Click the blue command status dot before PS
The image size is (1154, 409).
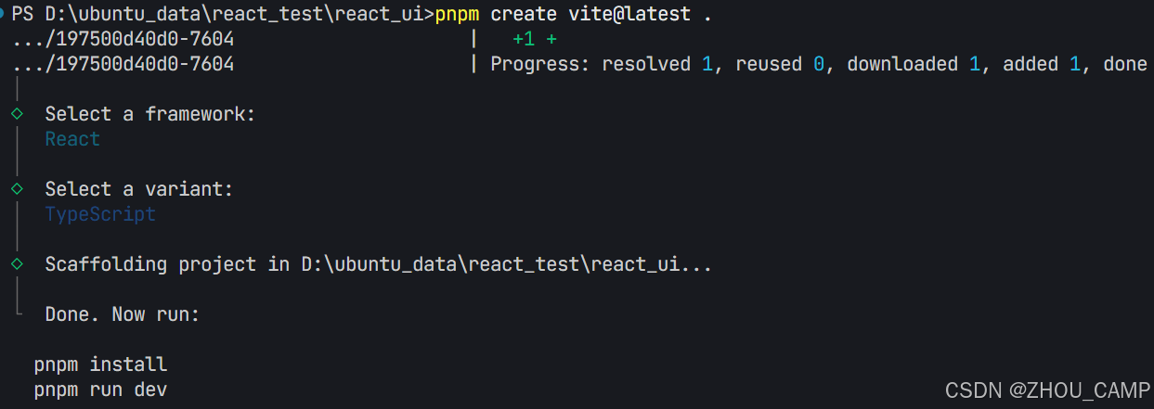pos(4,15)
